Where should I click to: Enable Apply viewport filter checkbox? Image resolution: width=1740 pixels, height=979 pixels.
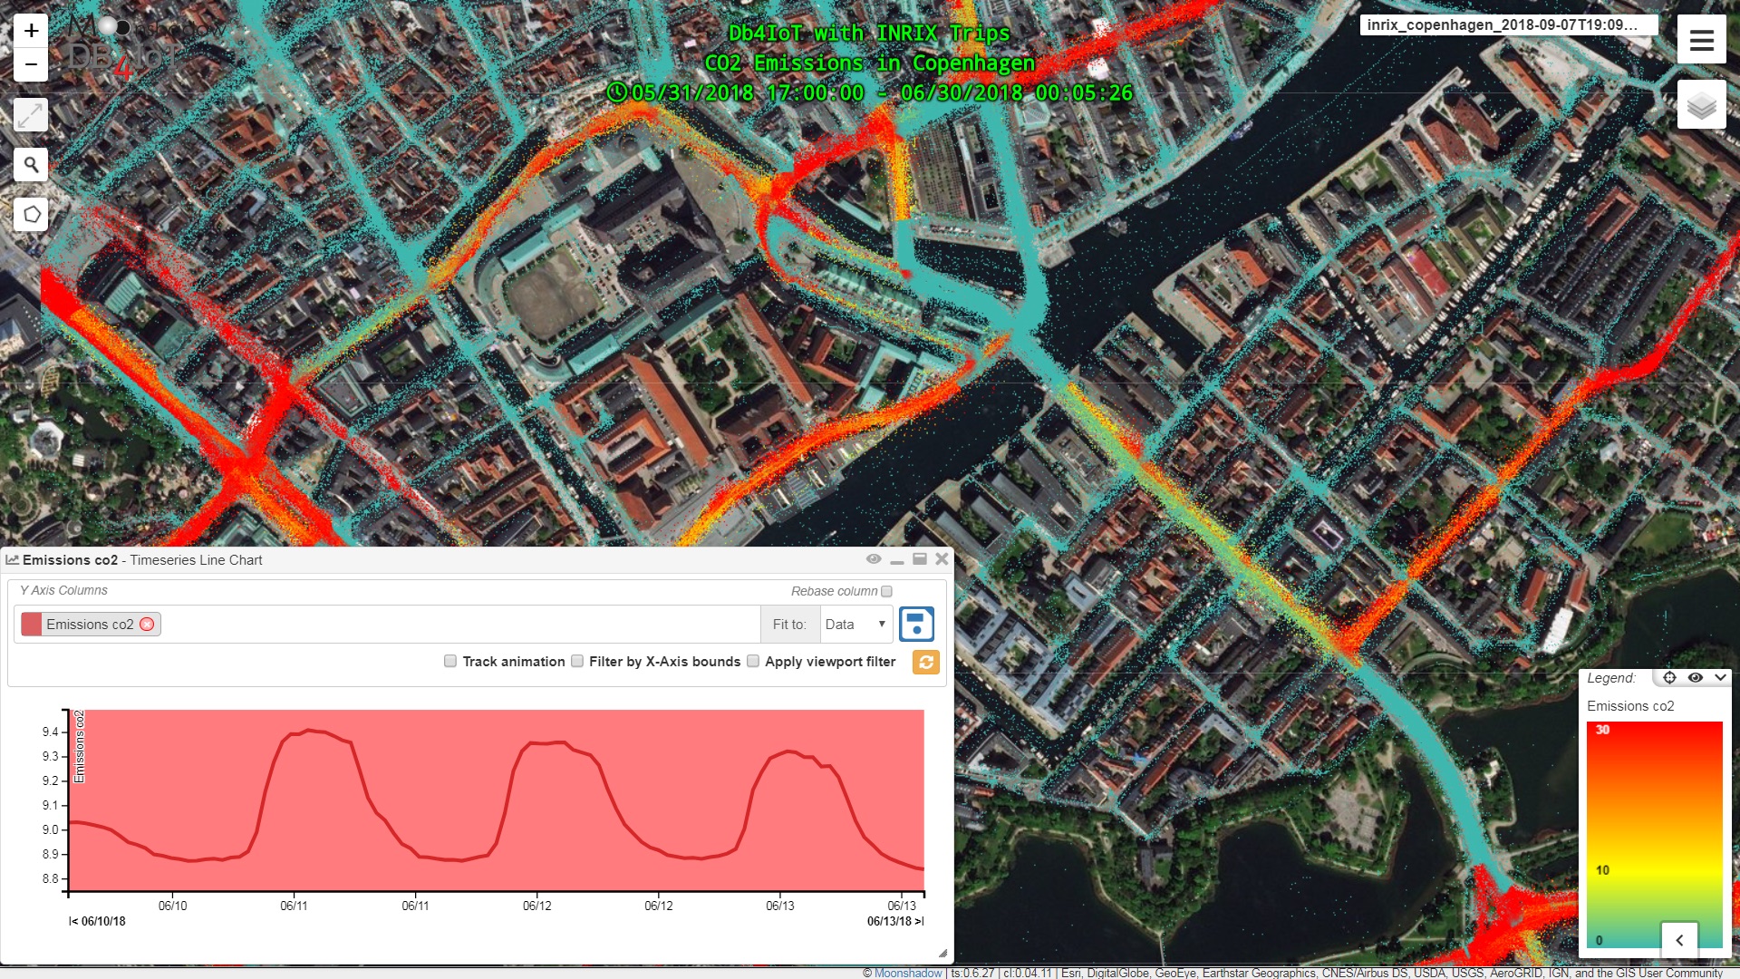point(753,661)
